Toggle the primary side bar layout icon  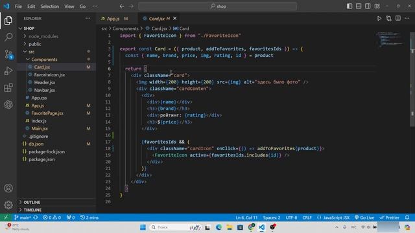[x=350, y=6]
